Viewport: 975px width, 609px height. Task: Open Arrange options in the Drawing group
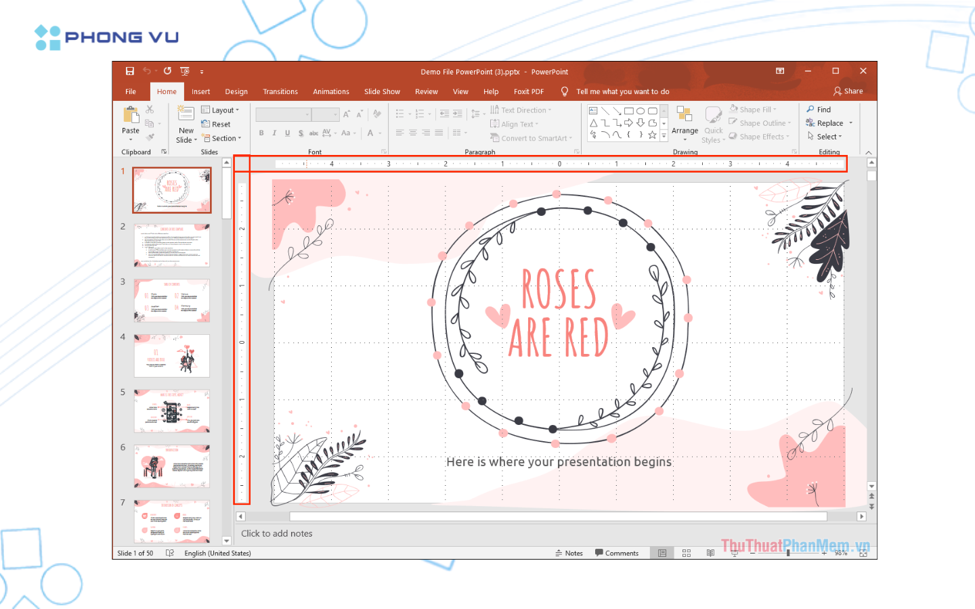click(685, 122)
